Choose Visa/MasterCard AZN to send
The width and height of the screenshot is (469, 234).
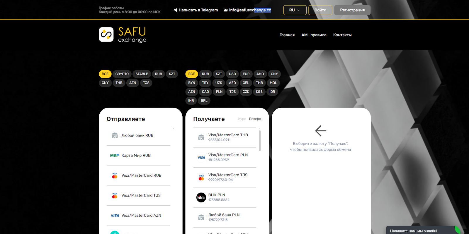[138, 216]
